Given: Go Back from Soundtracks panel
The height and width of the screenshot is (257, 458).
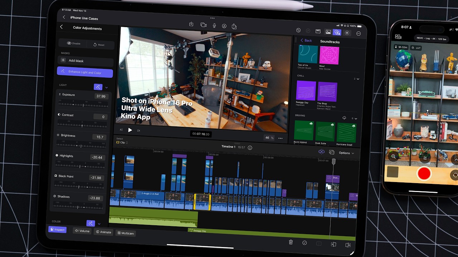Looking at the screenshot, I should [306, 40].
